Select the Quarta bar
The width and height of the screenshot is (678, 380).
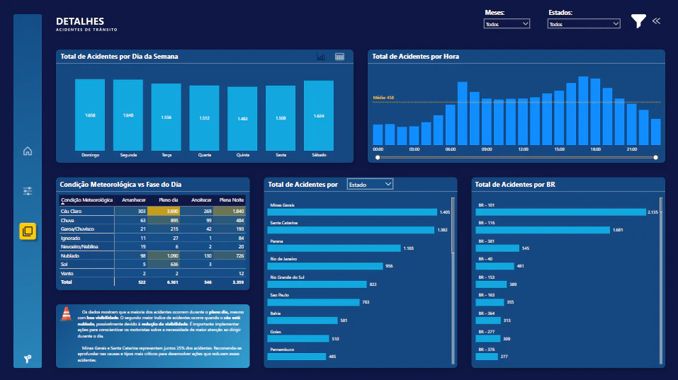click(204, 118)
